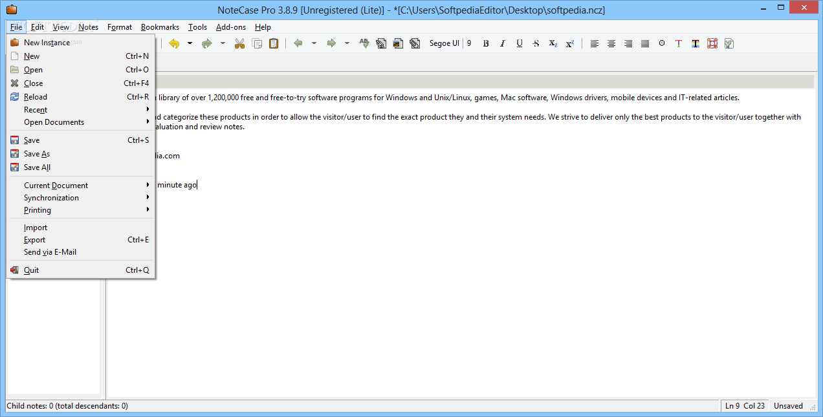Click the checklist document icon at toolbar end
This screenshot has width=823, height=417.
(x=729, y=43)
